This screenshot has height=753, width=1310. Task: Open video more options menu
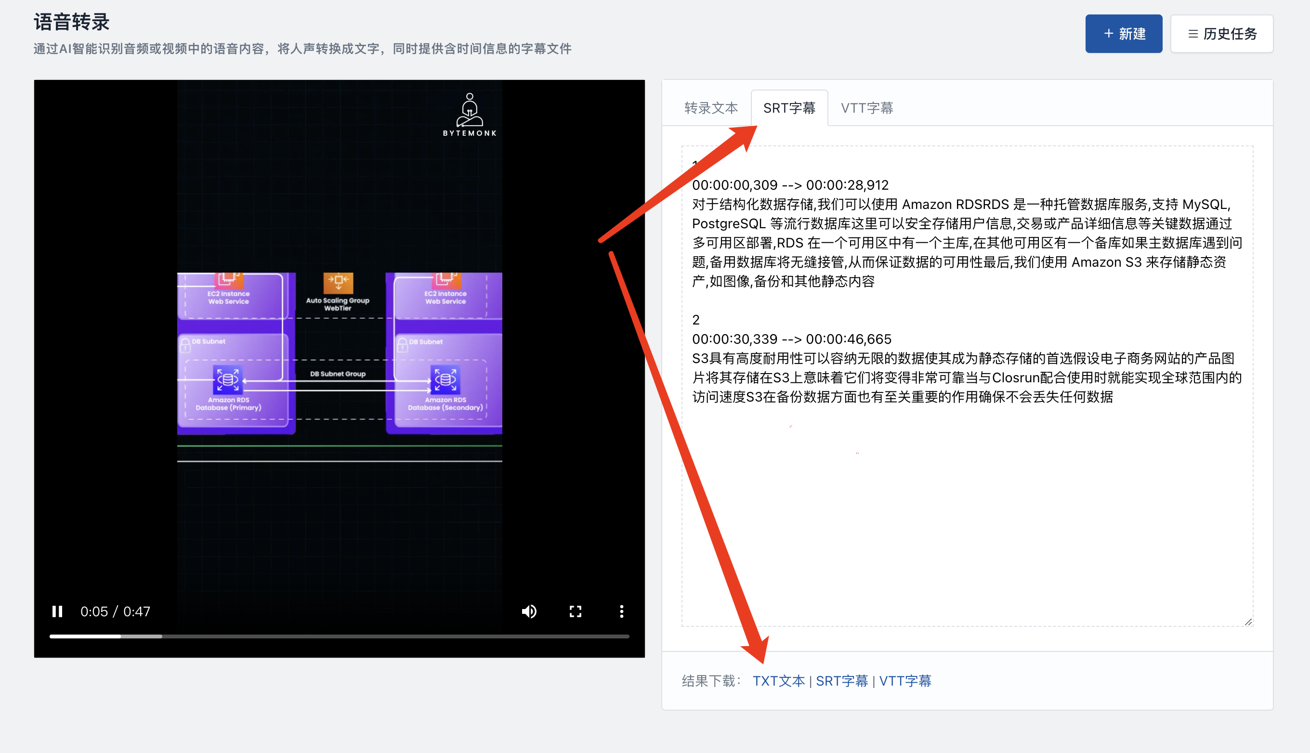(622, 611)
